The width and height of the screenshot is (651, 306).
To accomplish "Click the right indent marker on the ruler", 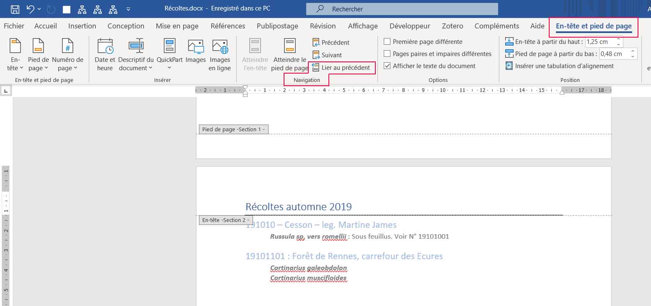I will [x=562, y=92].
